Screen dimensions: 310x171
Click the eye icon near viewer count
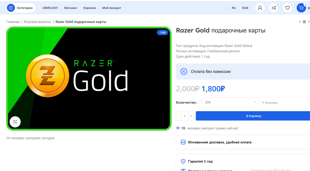point(178,128)
